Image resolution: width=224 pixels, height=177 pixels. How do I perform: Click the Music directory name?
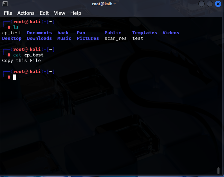pos(64,38)
